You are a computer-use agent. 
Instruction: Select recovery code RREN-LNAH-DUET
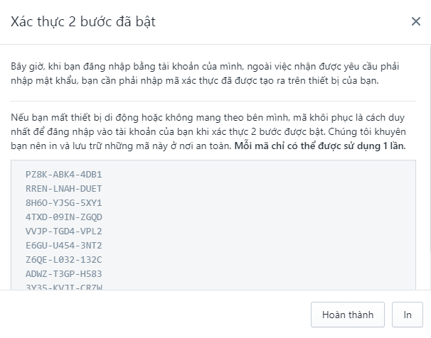click(x=64, y=189)
